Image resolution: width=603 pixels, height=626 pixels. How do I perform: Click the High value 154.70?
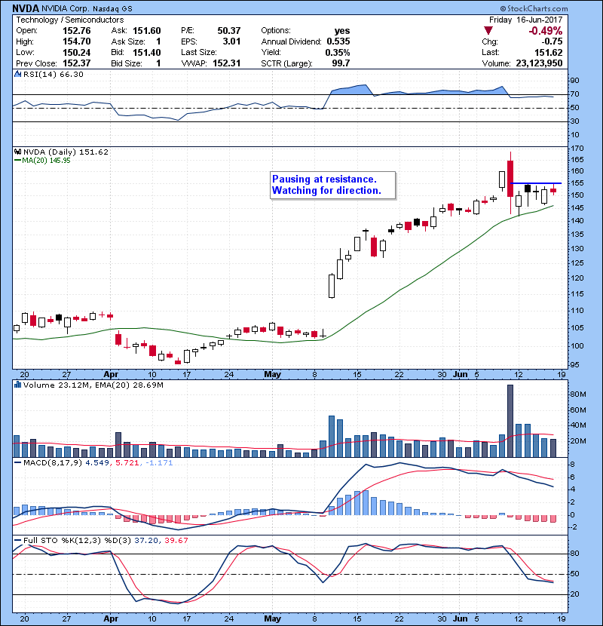77,41
